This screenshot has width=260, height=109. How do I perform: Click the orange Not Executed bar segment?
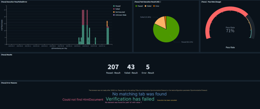click(x=107, y=22)
